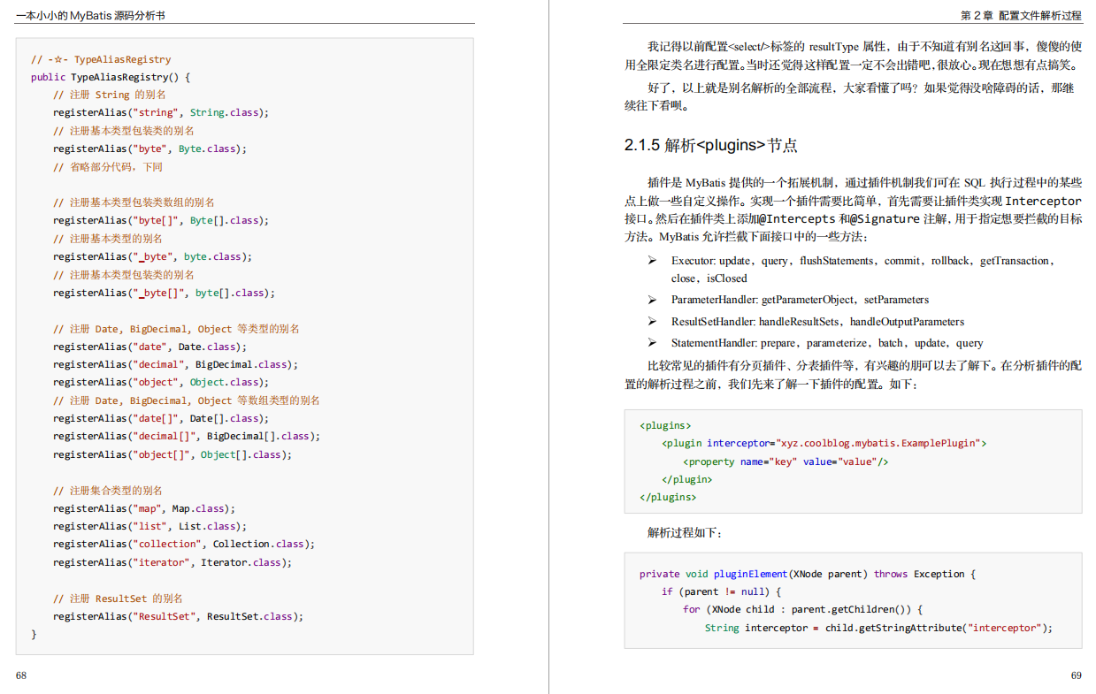Click the code registerAlias("decimal", BigDecimal.class);
Viewport: 1096px width, 694px height.
pos(175,364)
